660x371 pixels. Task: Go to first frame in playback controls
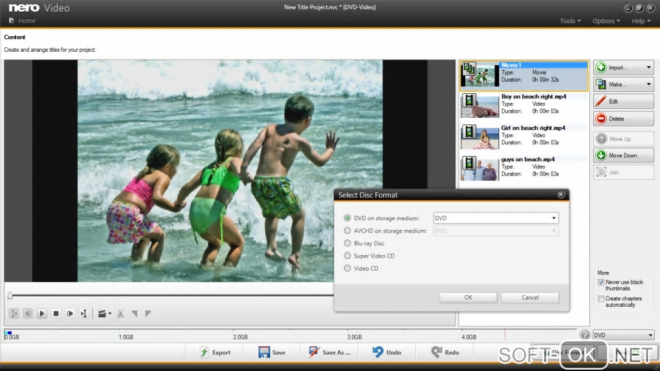coord(14,313)
